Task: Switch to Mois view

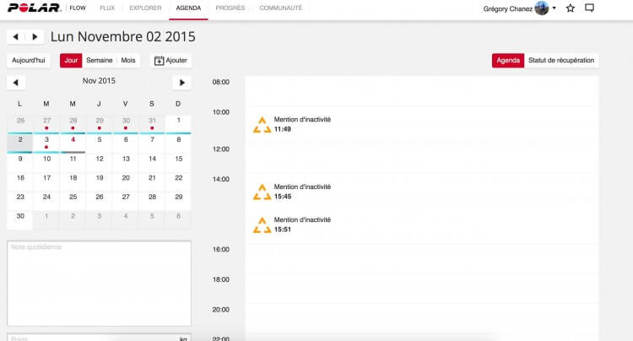Action: click(x=128, y=61)
